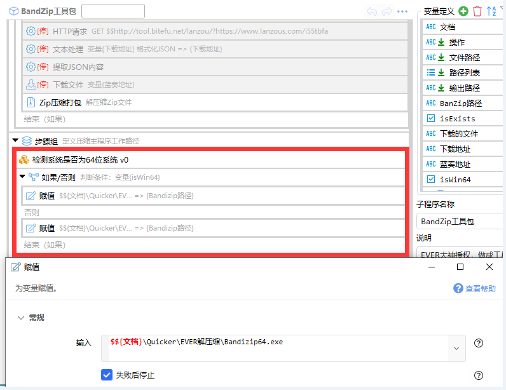Select the 下载地址 variable
Image resolution: width=506 pixels, height=390 pixels.
point(462,149)
